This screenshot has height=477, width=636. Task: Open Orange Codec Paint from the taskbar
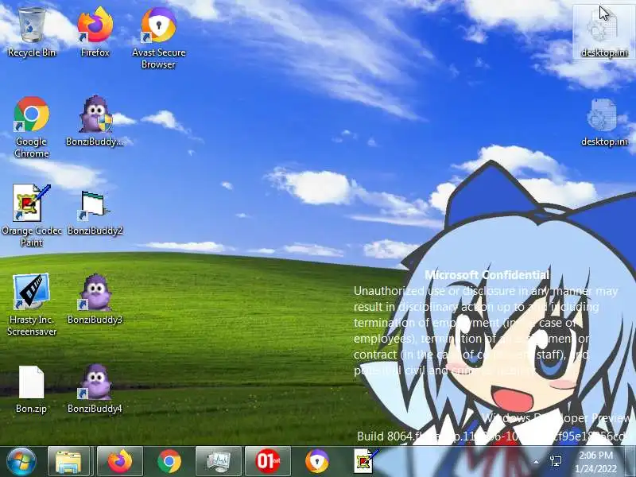pos(366,462)
